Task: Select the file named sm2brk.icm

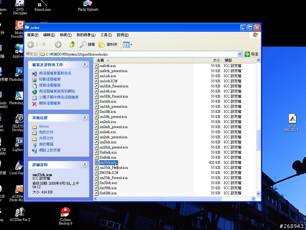Action: tap(108, 142)
